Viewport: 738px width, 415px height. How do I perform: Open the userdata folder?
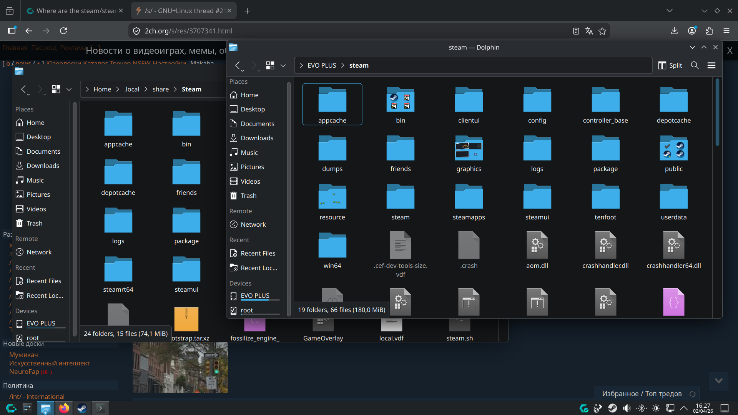[673, 201]
